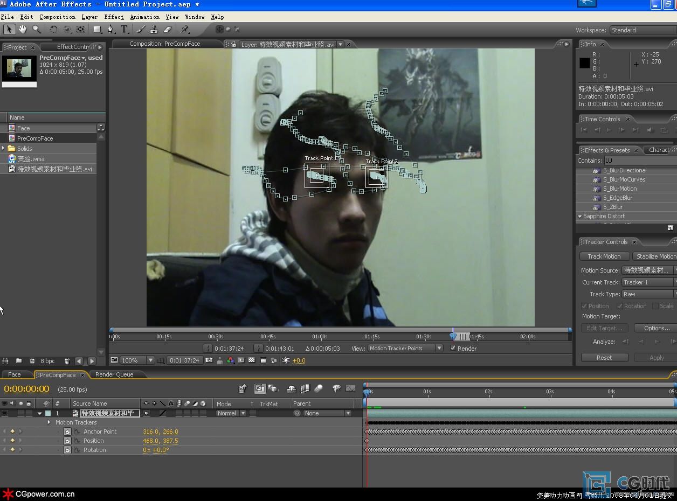The image size is (677, 501).
Task: Toggle the transparency grid icon
Action: tap(252, 360)
